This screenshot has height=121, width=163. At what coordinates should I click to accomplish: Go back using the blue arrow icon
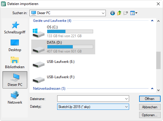point(113,13)
